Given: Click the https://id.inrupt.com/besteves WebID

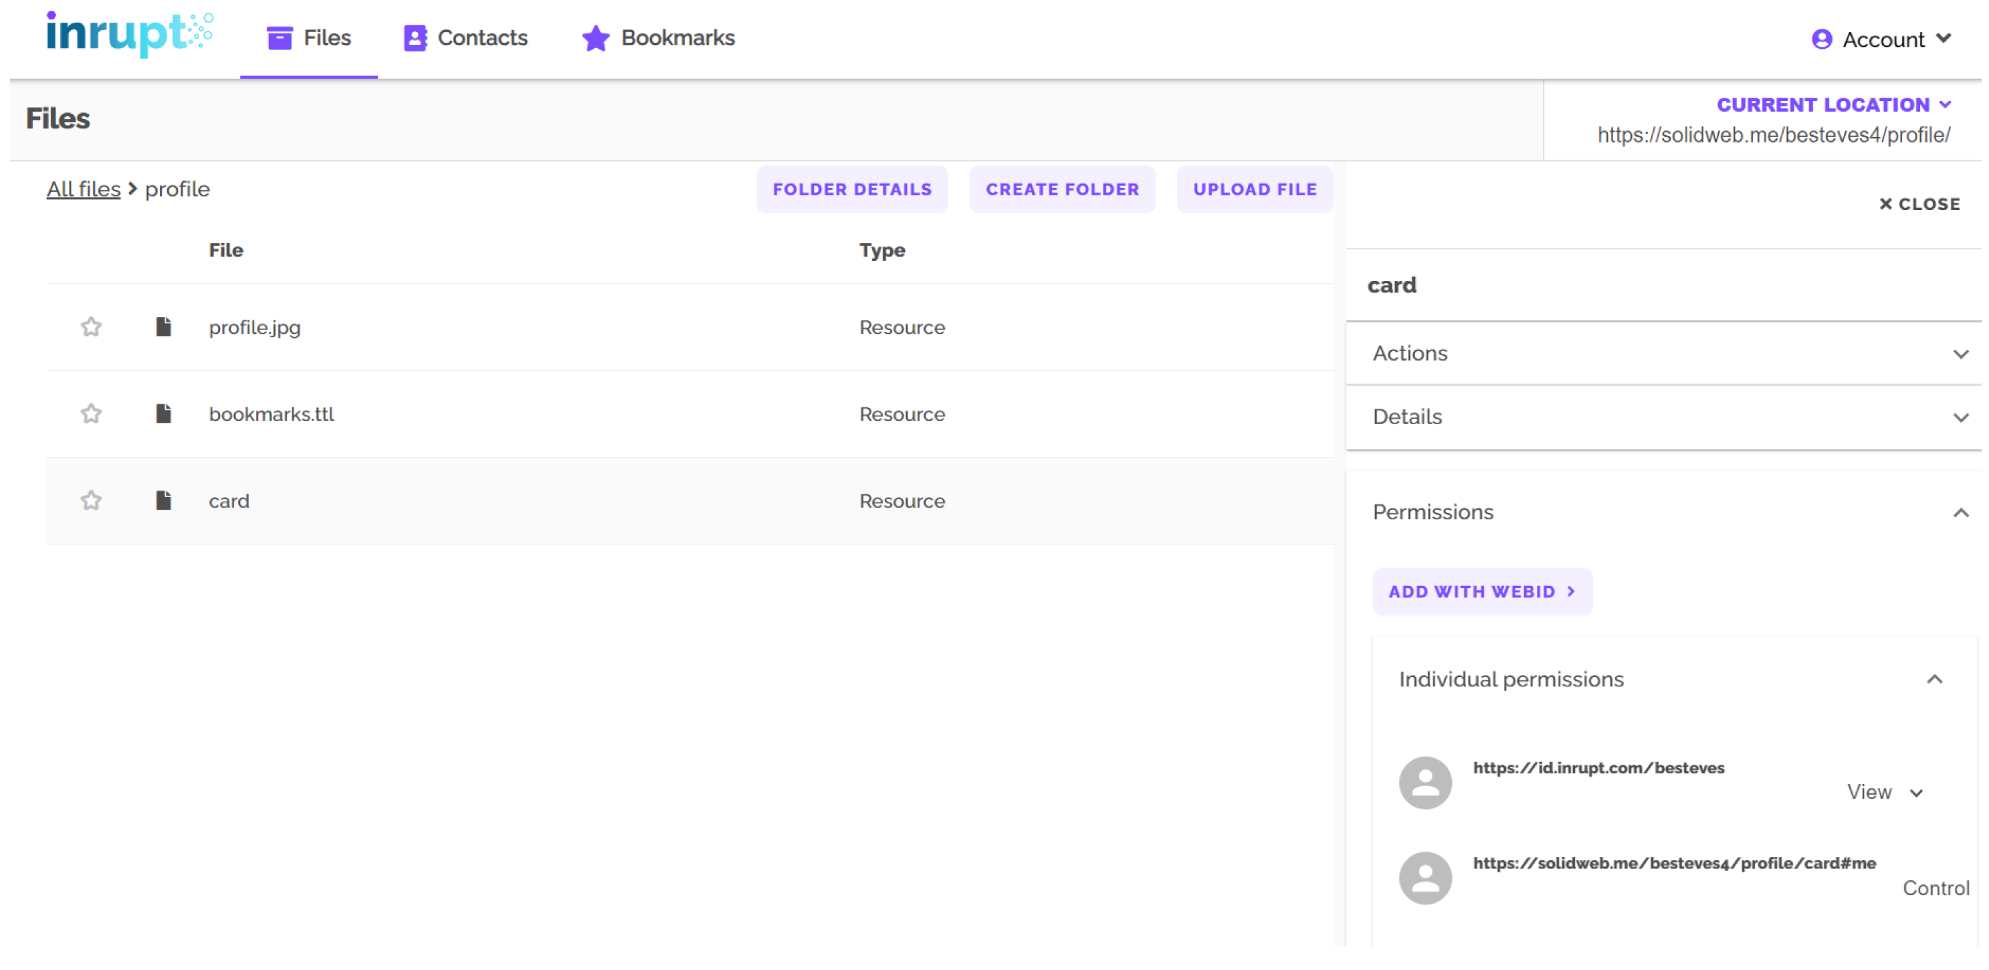Looking at the screenshot, I should pos(1598,768).
